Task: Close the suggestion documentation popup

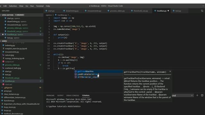Action: [x=170, y=72]
